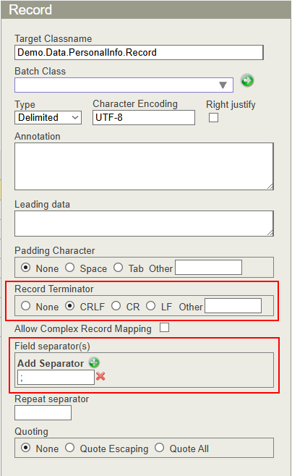Click the Repeat separator input box
Viewport: 292px width, 476px height.
[43, 413]
